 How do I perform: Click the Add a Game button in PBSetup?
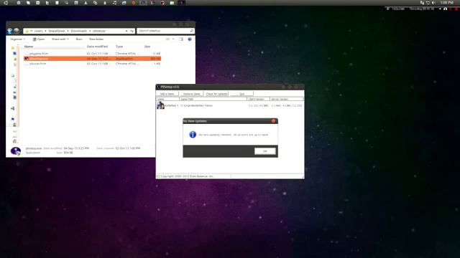pos(167,94)
